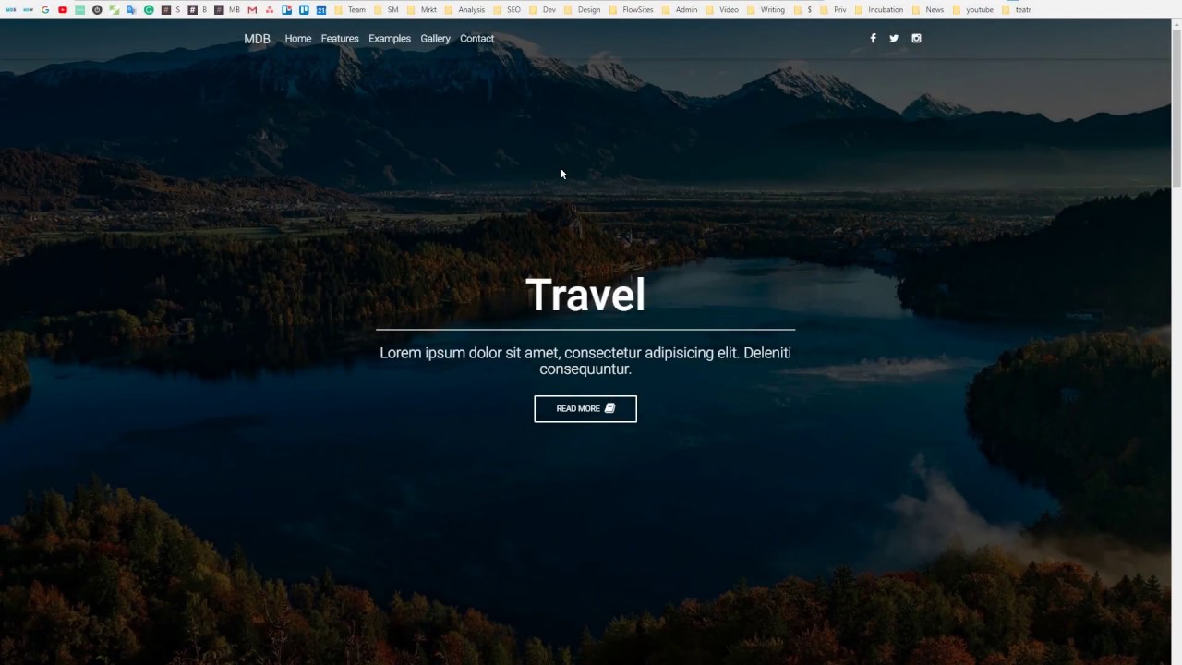Open the Contact page link
Viewport: 1182px width, 665px height.
click(x=476, y=38)
